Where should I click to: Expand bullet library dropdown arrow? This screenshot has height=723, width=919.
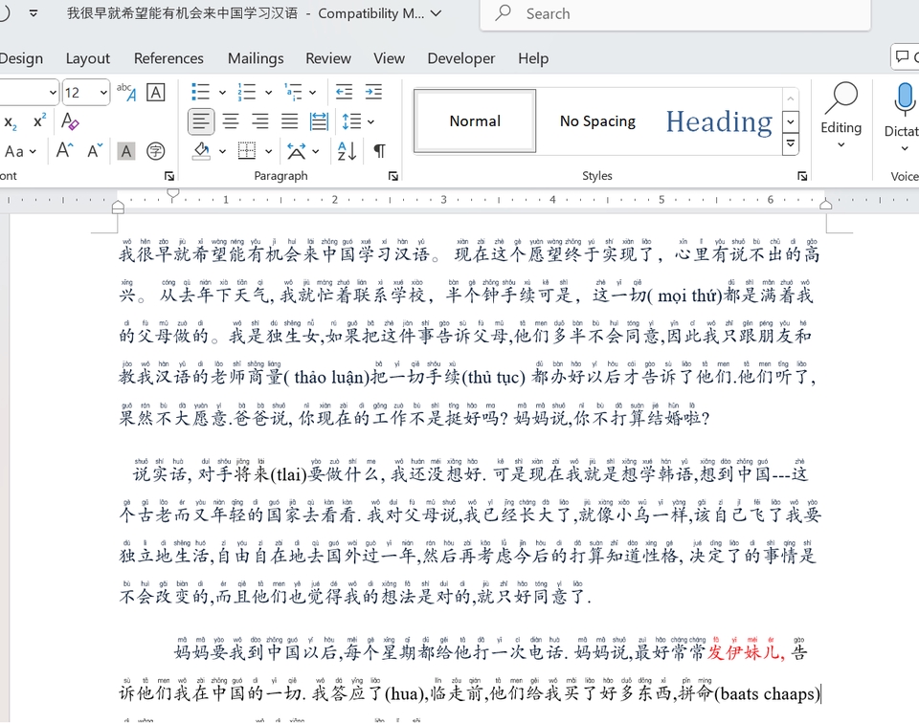click(x=222, y=93)
